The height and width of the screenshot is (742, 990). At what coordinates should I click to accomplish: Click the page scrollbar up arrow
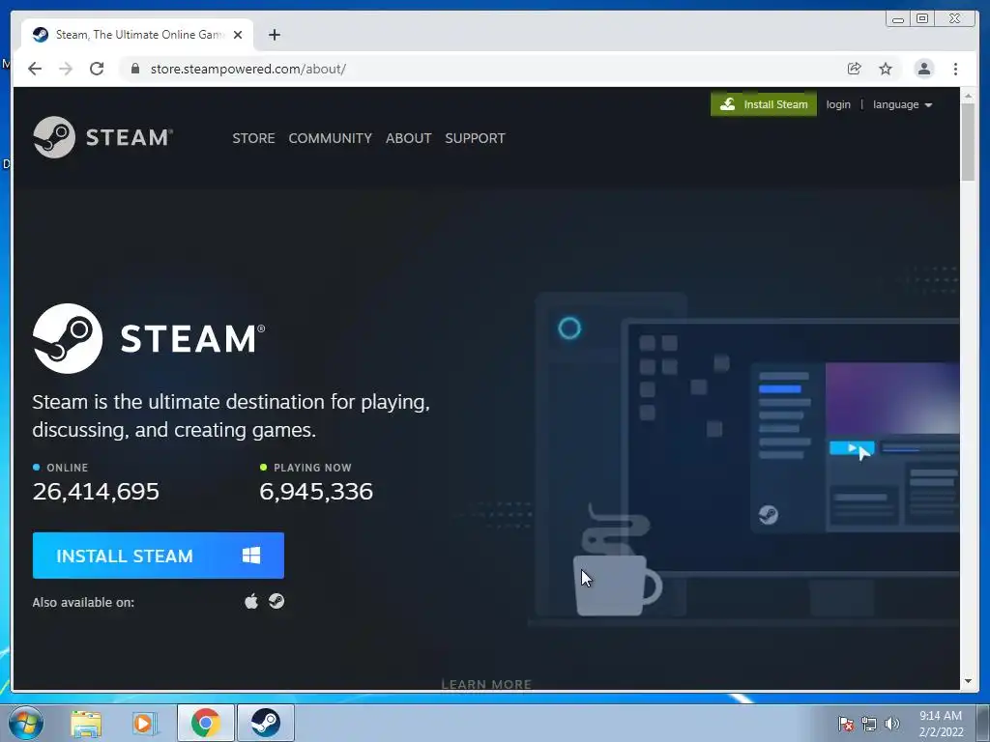[968, 96]
